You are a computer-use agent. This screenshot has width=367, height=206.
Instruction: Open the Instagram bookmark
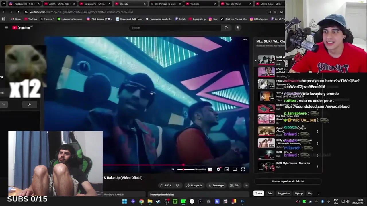coord(259,19)
